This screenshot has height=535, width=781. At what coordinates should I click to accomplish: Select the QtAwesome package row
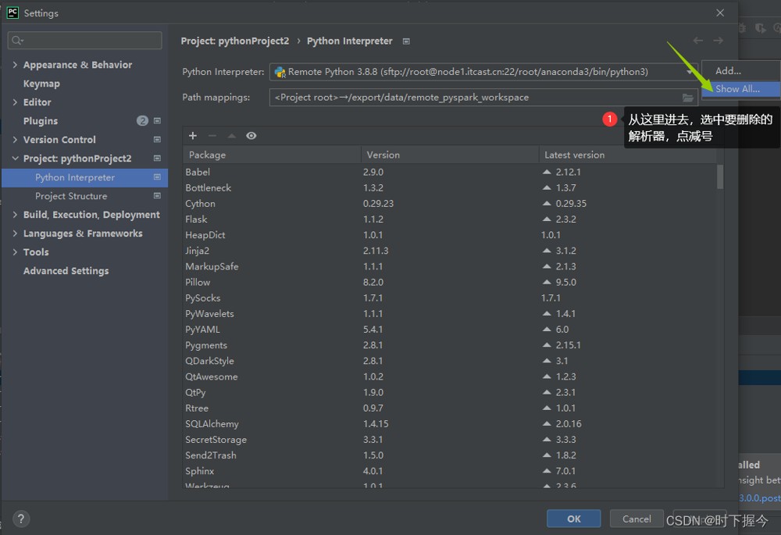tap(450, 376)
